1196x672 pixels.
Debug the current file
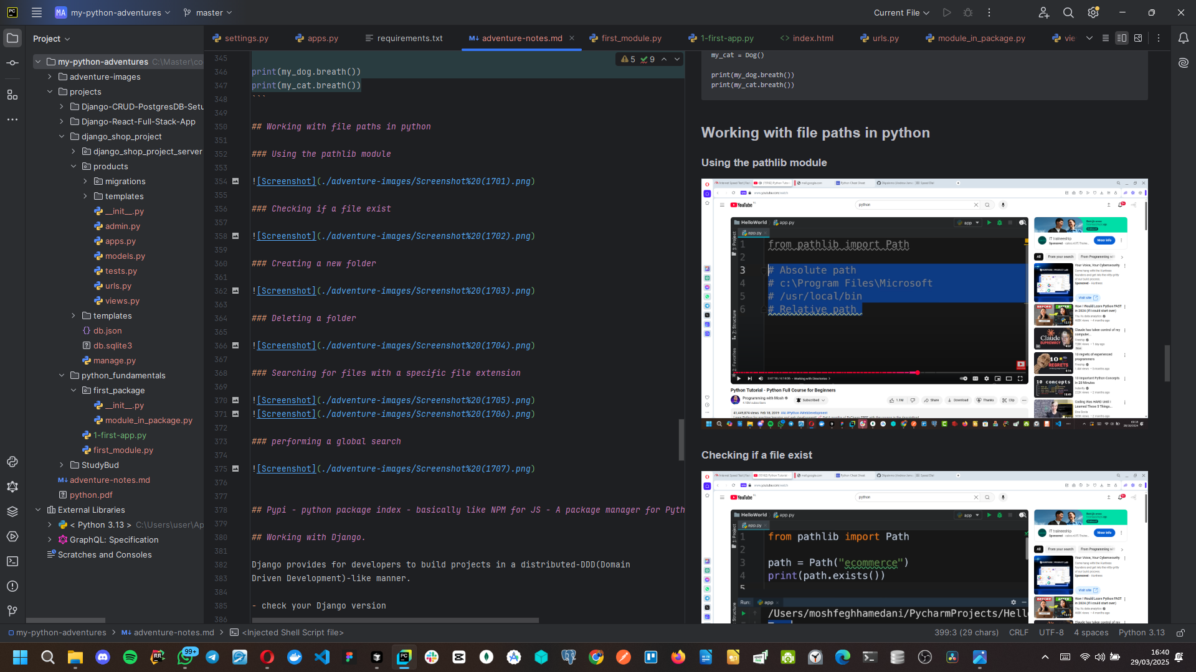click(x=968, y=12)
